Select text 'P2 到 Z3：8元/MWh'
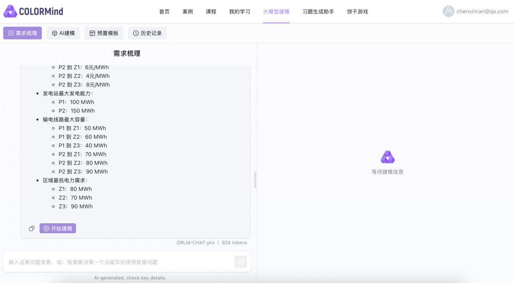Screen dimensions: 514x283 point(84,85)
